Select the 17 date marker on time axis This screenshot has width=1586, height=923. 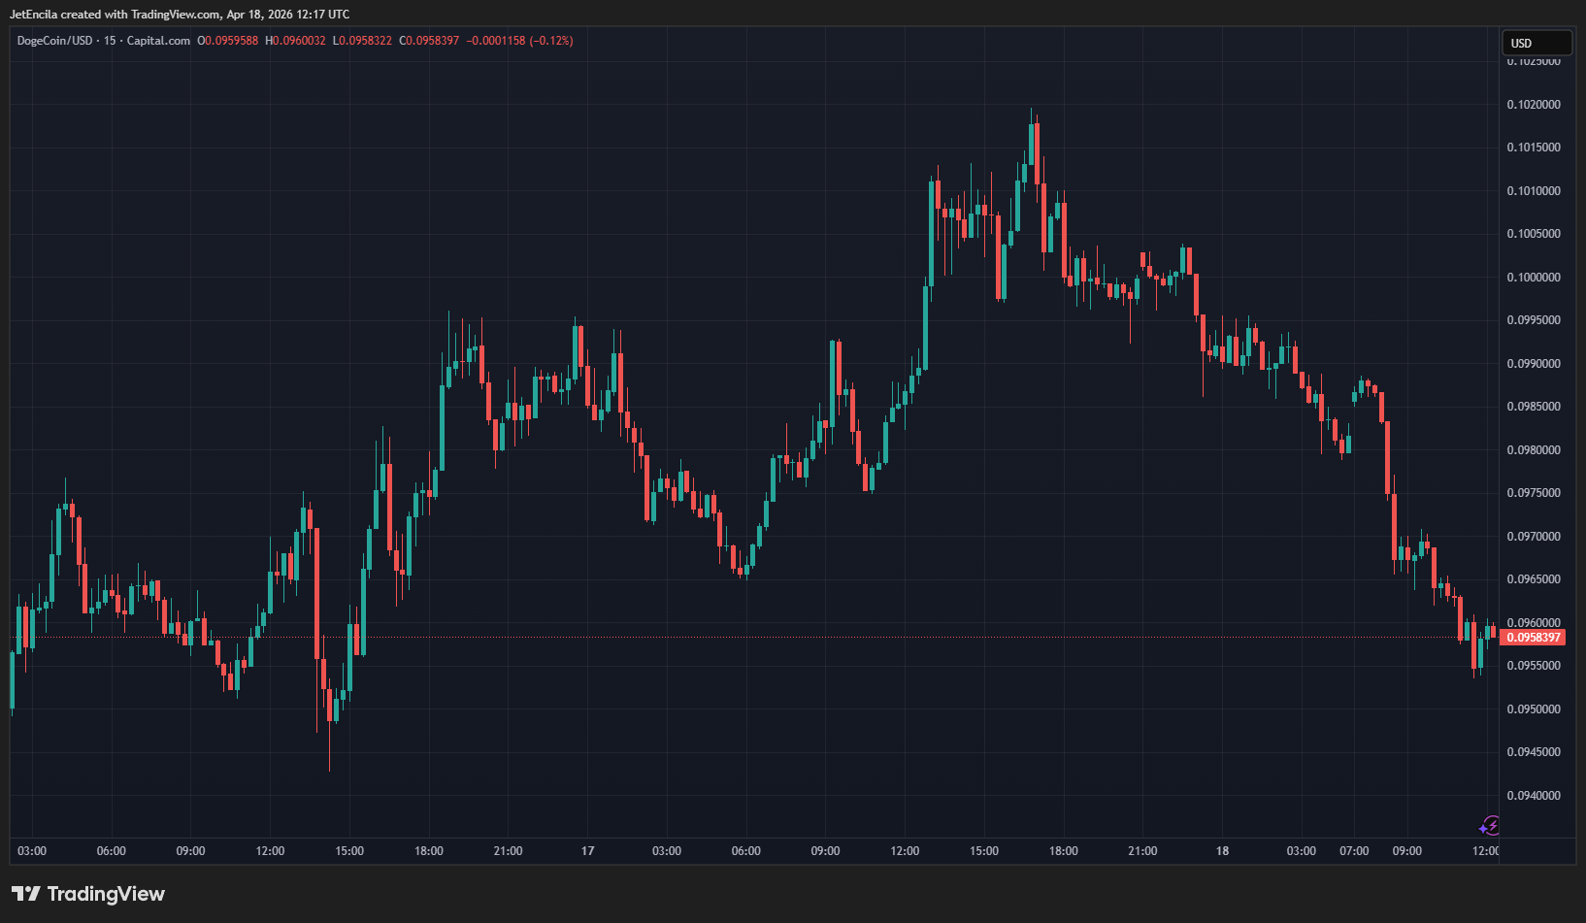pyautogui.click(x=587, y=851)
